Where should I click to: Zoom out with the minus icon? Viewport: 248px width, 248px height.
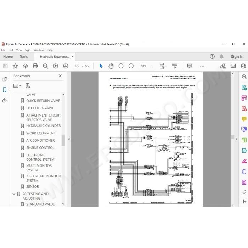pos(121,66)
